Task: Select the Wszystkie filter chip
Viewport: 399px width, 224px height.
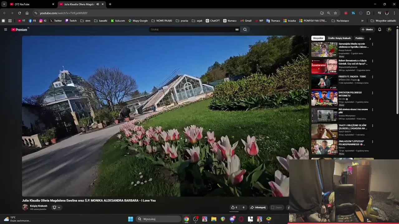Action: point(318,38)
